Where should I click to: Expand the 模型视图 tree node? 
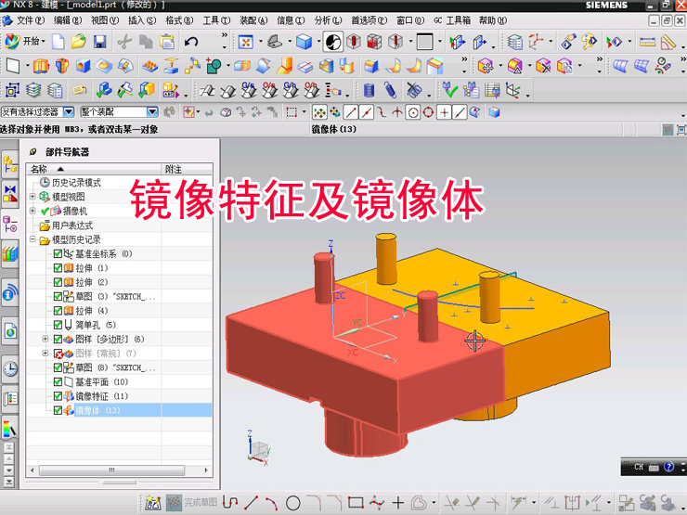(33, 197)
